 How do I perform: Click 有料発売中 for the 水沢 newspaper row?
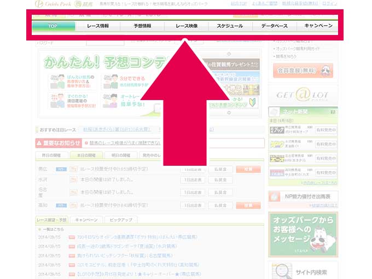[326, 144]
